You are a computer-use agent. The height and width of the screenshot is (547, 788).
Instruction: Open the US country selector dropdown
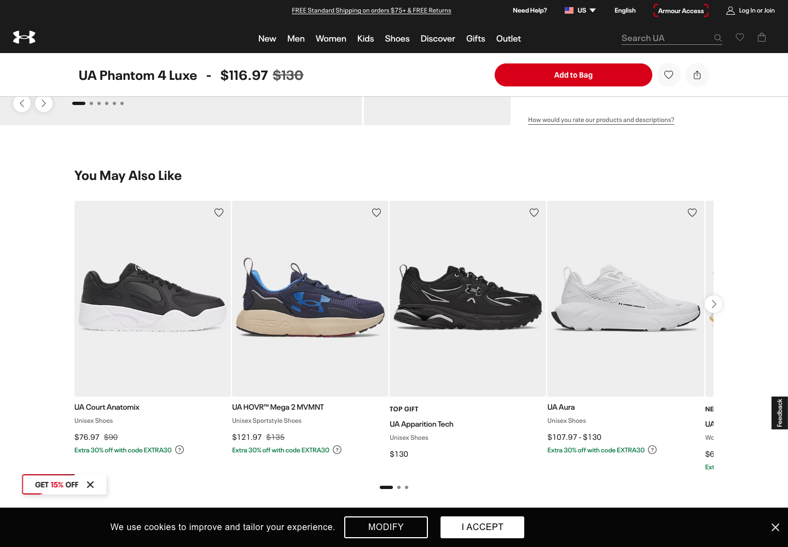pyautogui.click(x=580, y=10)
